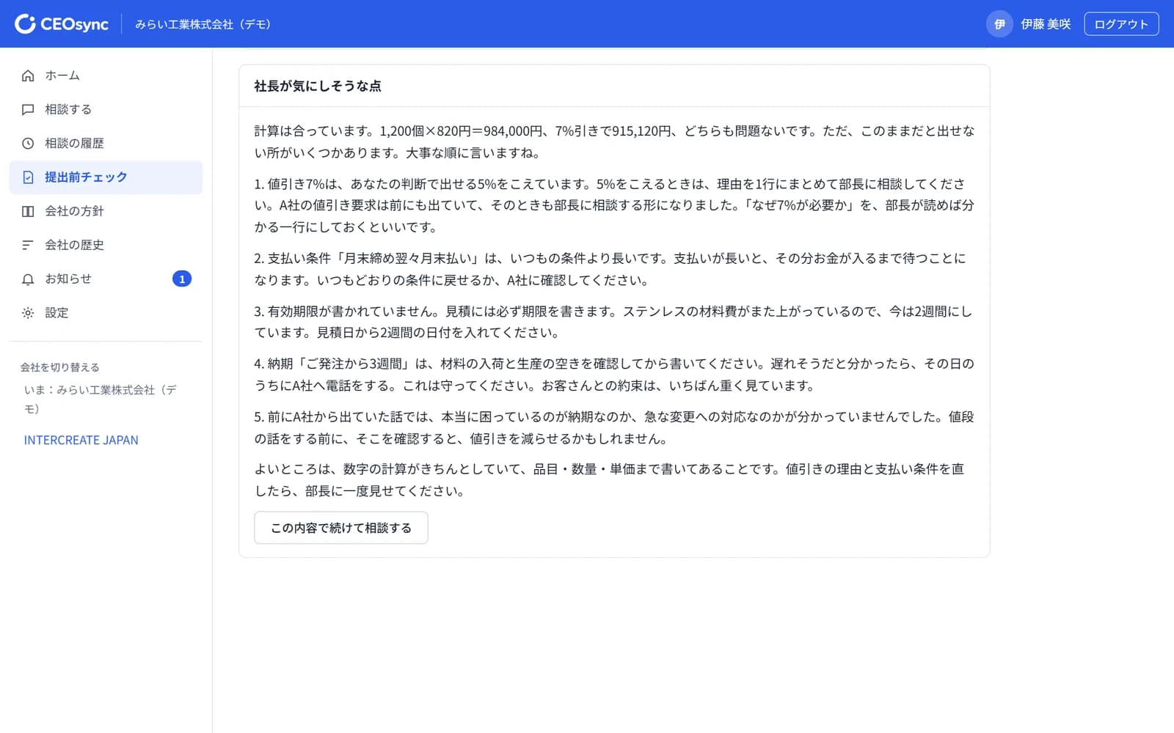
Task: Click current company text いま：みらい工業株式会社
Action: [100, 399]
